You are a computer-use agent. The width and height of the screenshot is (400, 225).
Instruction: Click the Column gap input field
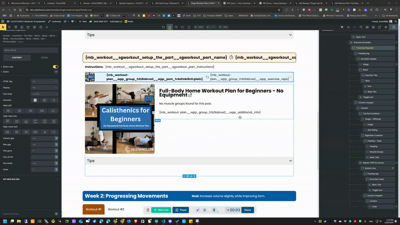tap(42, 138)
